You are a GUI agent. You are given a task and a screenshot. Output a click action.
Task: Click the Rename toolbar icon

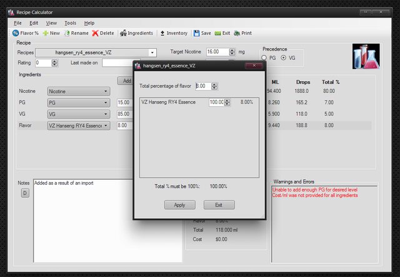coord(67,33)
